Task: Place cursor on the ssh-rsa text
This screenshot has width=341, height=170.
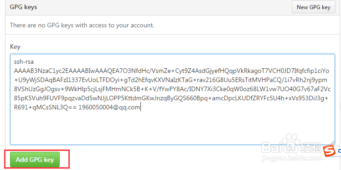Action: click(x=24, y=62)
